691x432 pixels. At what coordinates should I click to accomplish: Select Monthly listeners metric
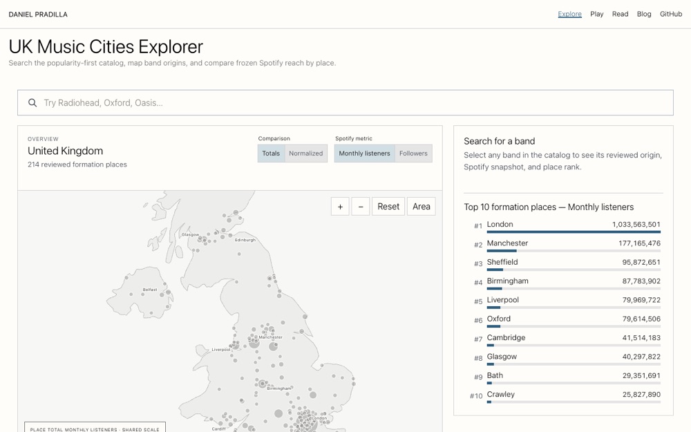pos(364,153)
